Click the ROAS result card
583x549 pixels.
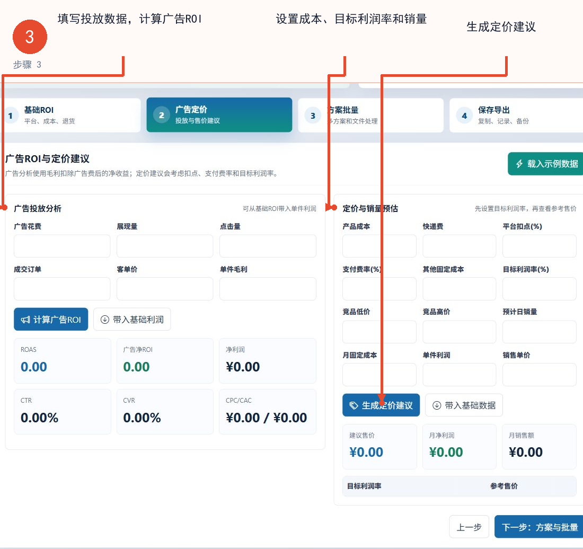(63, 360)
